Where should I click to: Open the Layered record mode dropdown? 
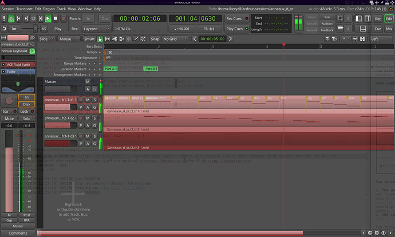click(97, 29)
